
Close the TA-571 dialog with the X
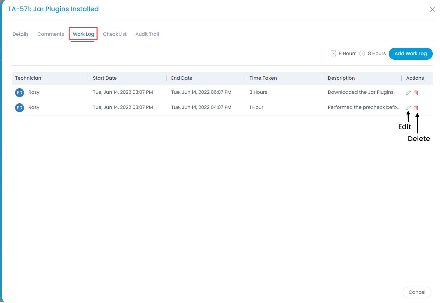click(x=432, y=10)
